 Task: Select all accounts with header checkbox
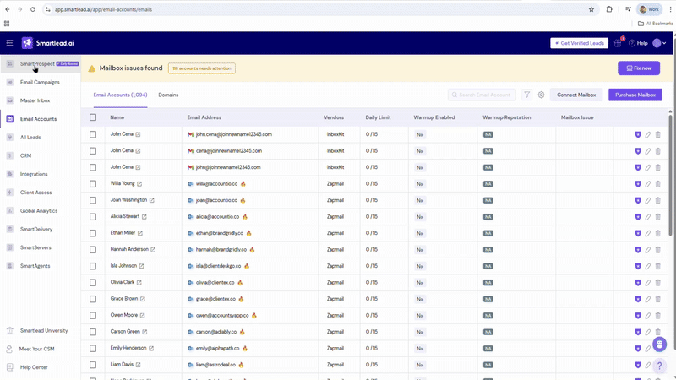point(93,117)
